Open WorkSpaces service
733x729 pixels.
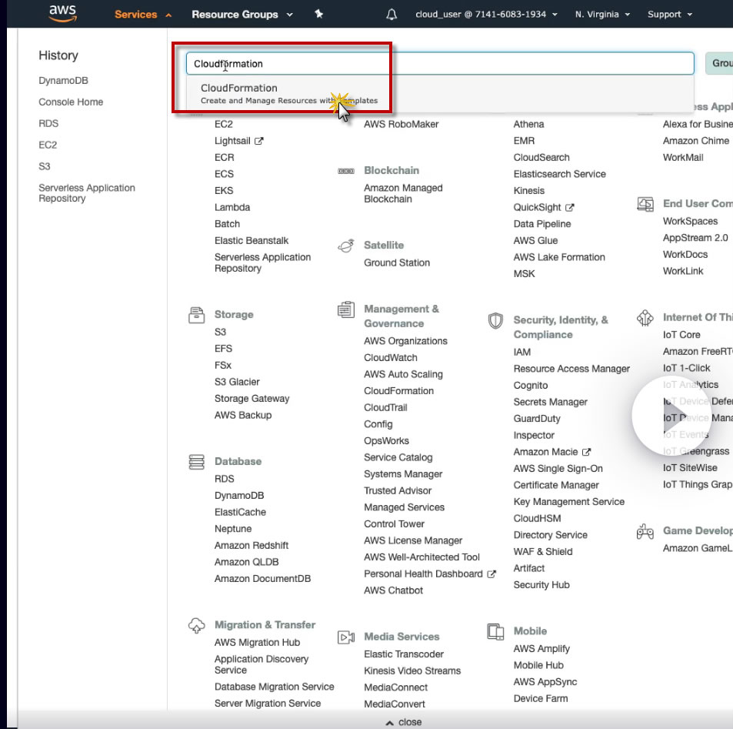(x=690, y=222)
